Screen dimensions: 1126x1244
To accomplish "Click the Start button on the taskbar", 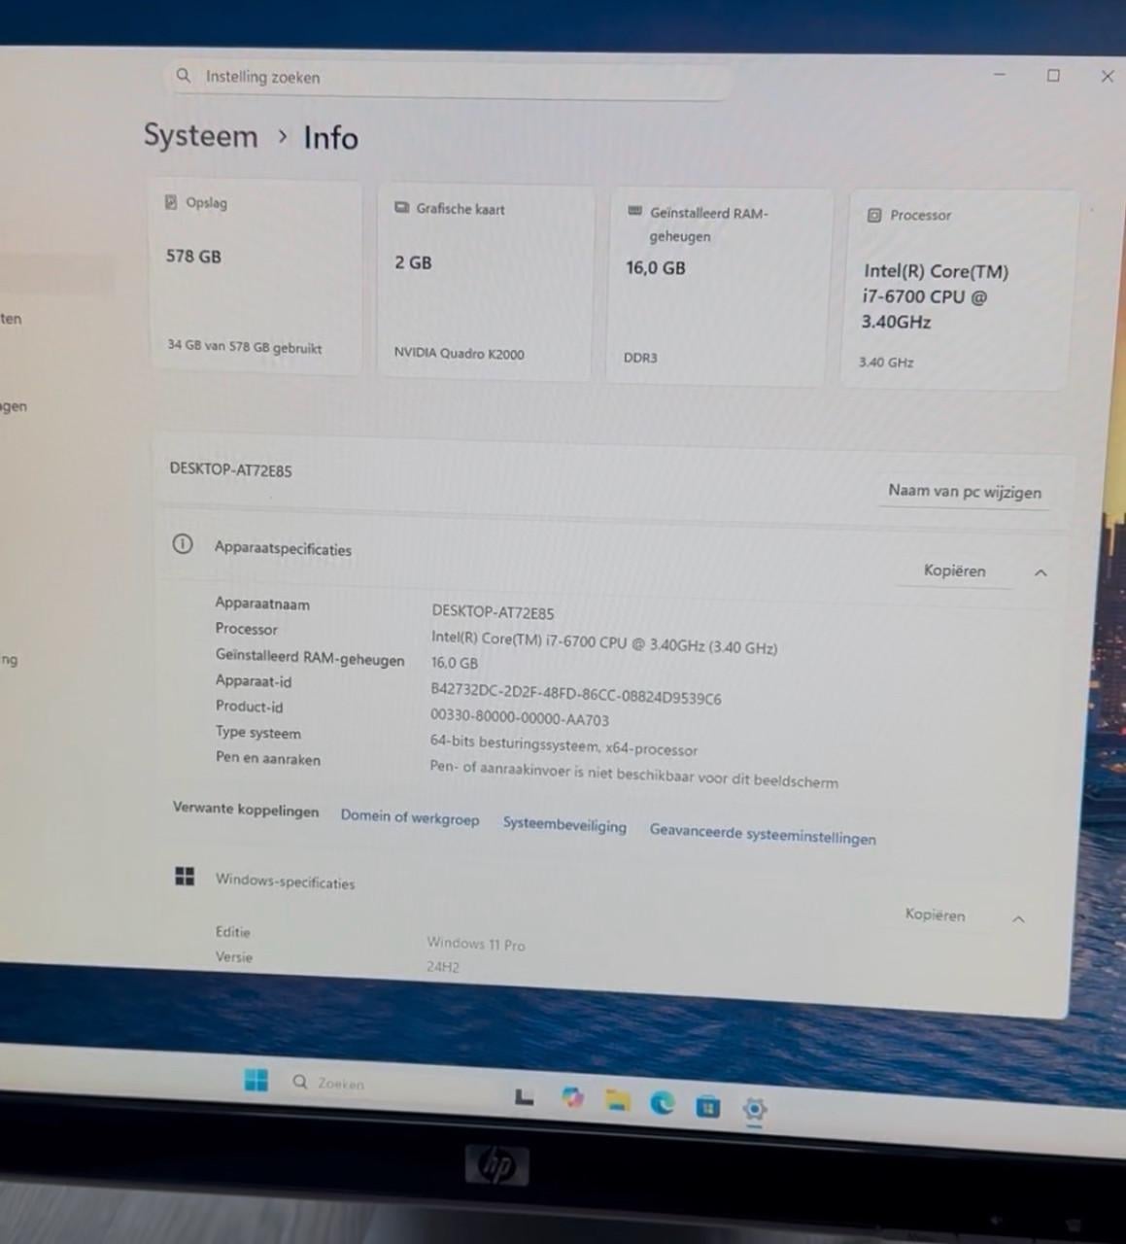I will pos(256,1079).
